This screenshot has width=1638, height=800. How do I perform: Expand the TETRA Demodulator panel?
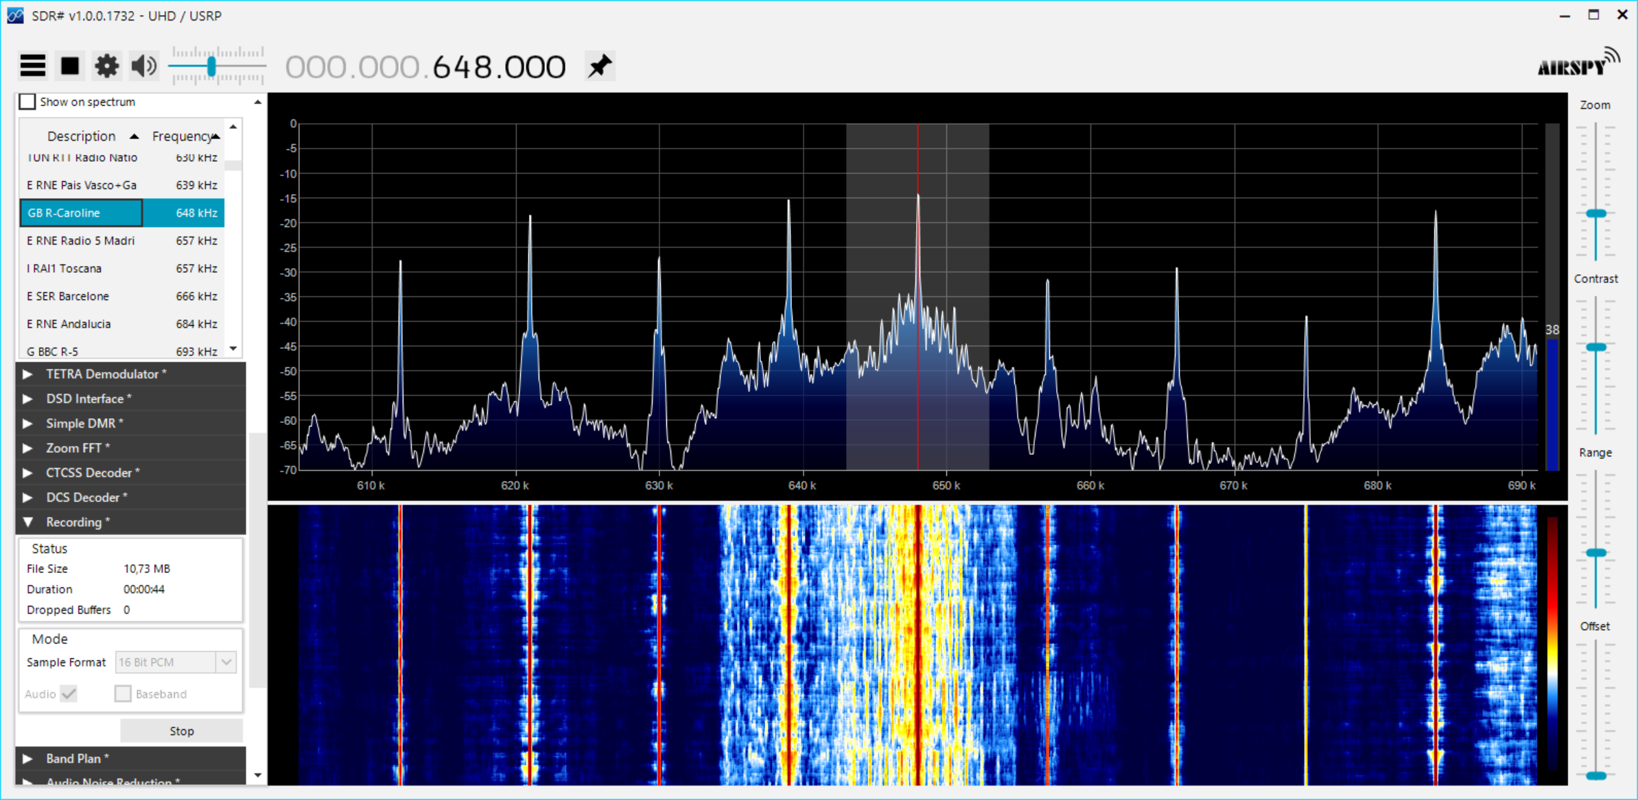click(x=130, y=374)
